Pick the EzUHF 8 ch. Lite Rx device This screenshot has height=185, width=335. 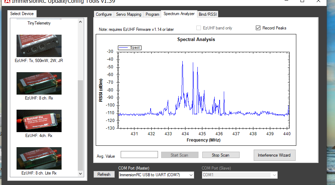pos(39,158)
